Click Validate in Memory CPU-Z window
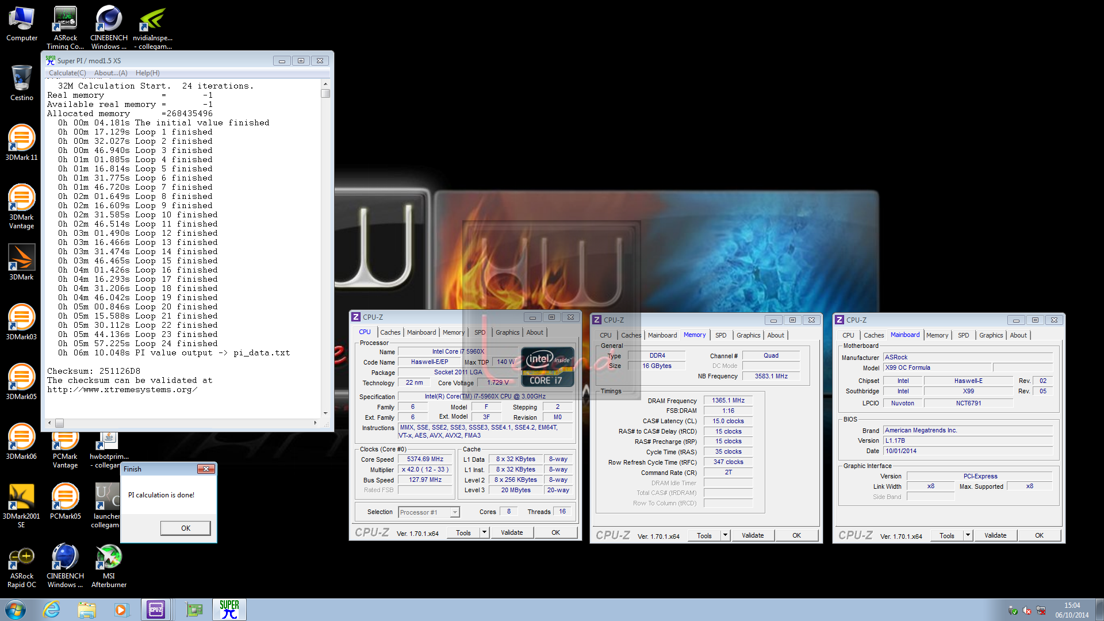This screenshot has width=1104, height=621. click(753, 535)
